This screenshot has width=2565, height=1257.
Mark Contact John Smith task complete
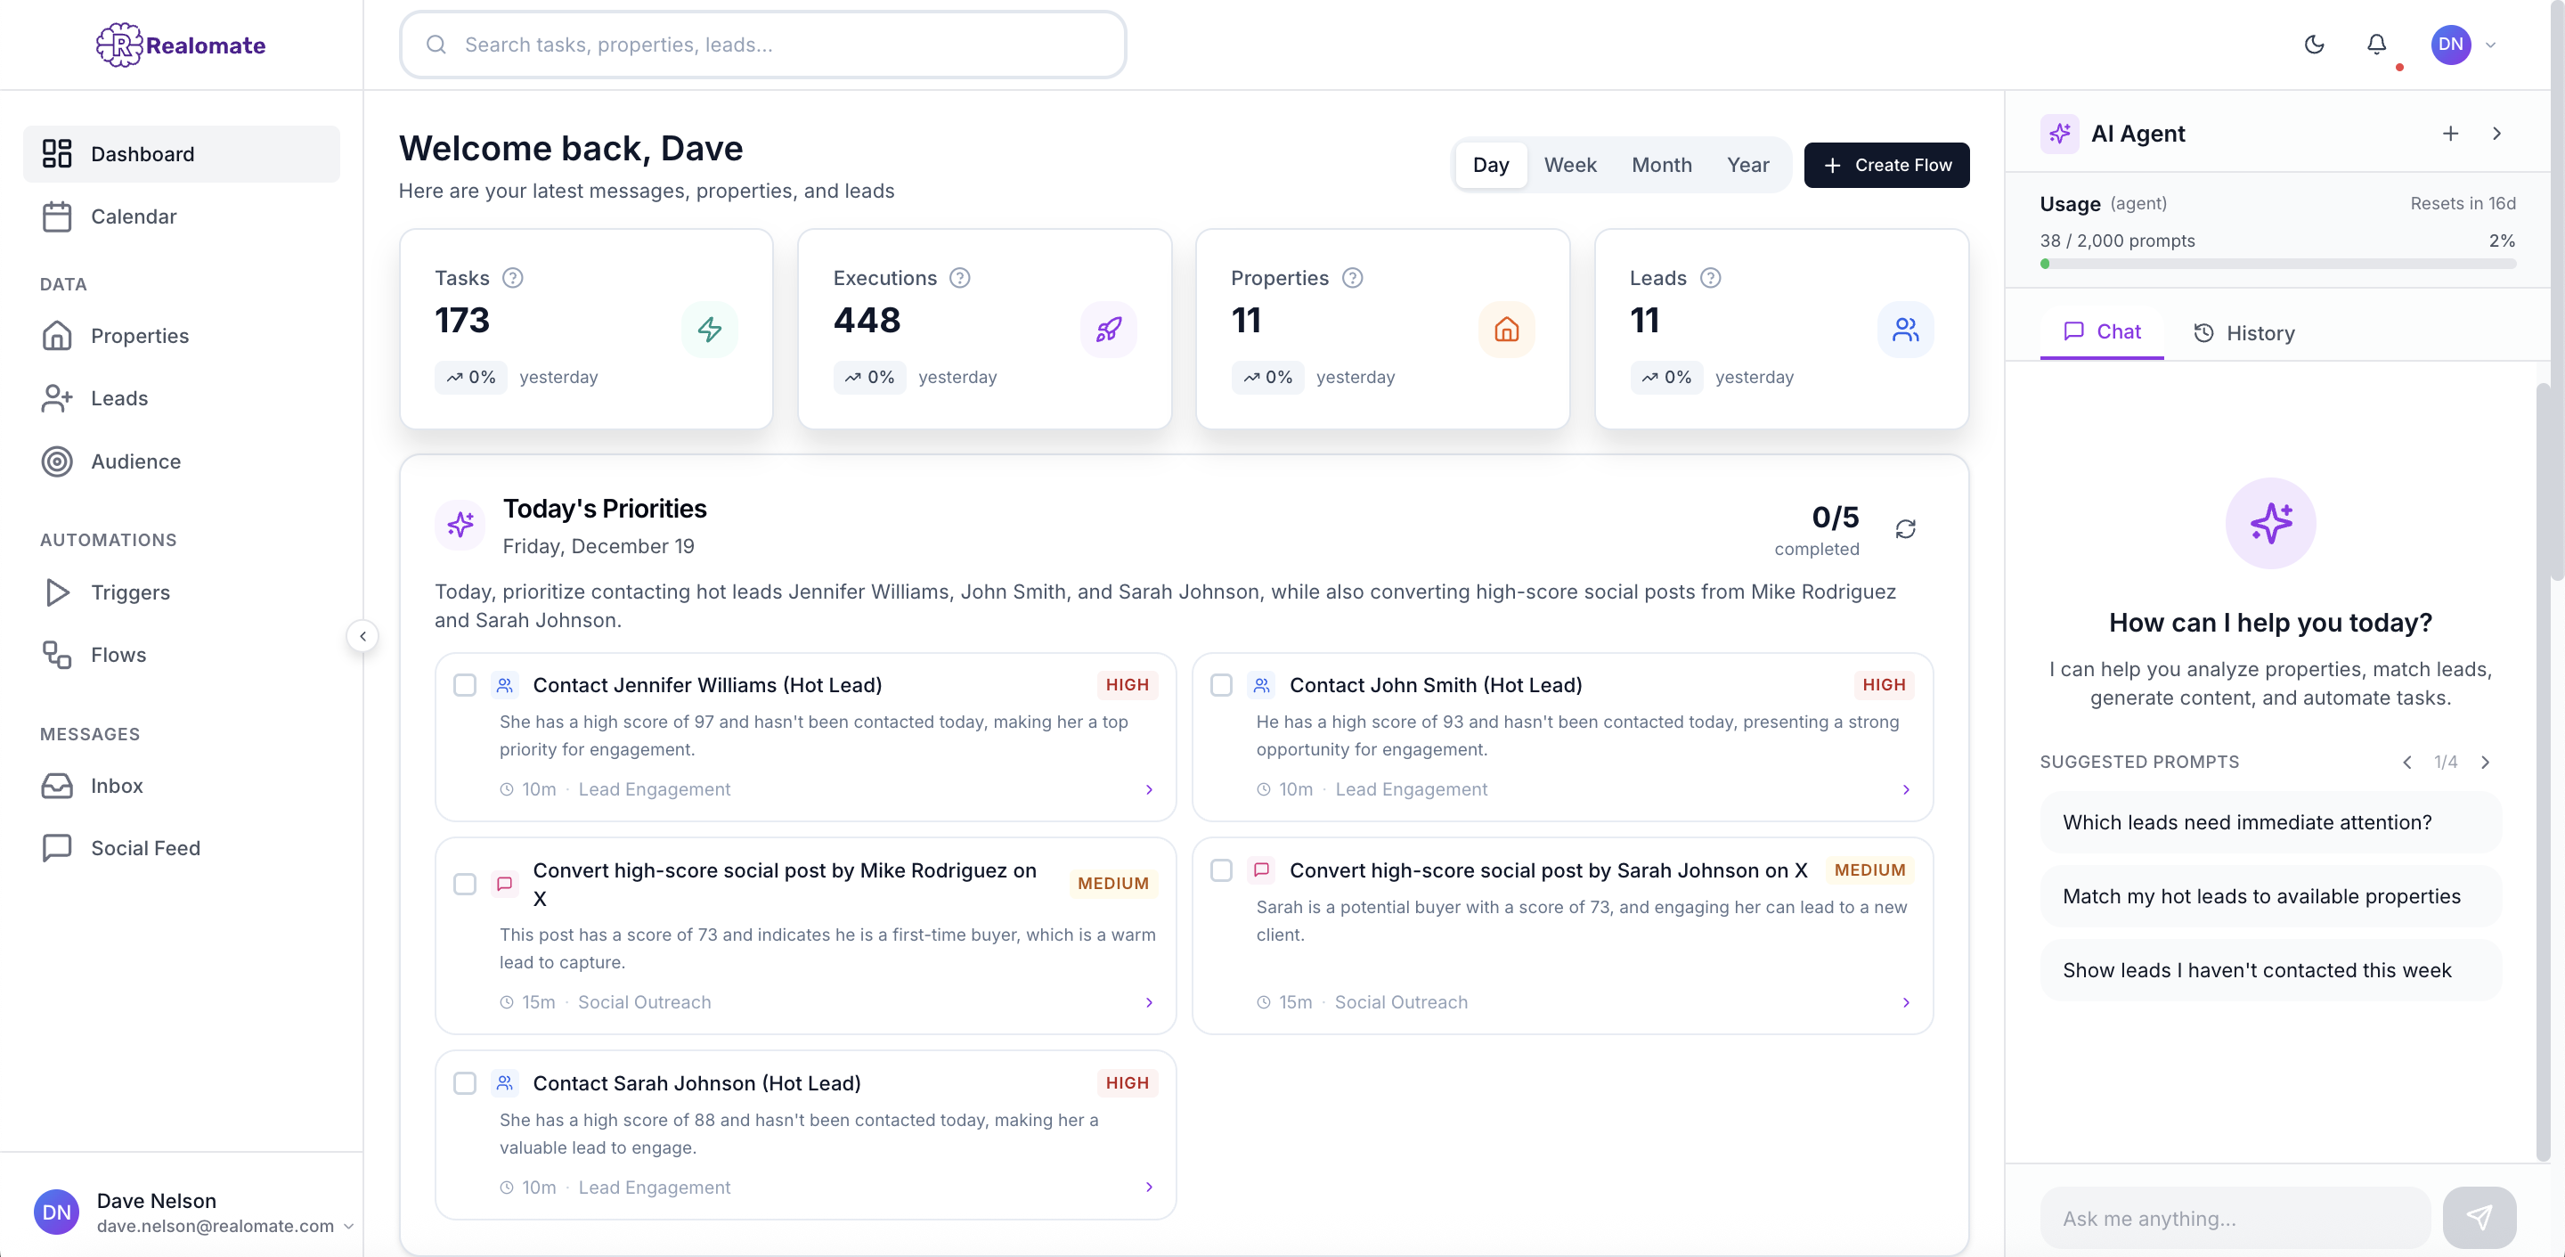coord(1221,685)
